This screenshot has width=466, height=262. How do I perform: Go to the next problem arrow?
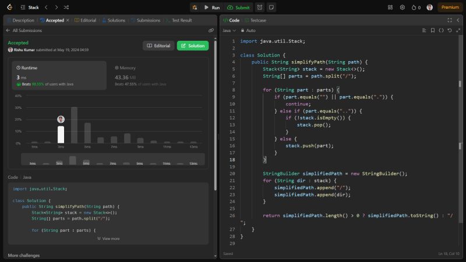(56, 8)
